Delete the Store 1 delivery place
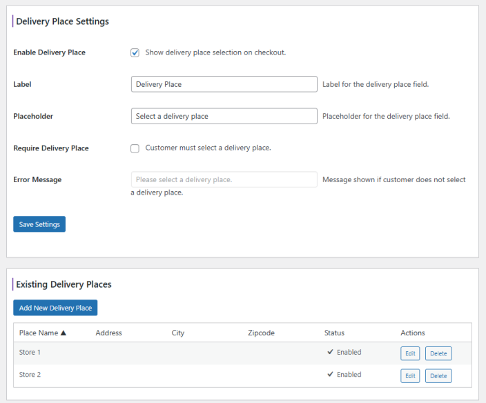Image resolution: width=486 pixels, height=403 pixels. click(438, 353)
